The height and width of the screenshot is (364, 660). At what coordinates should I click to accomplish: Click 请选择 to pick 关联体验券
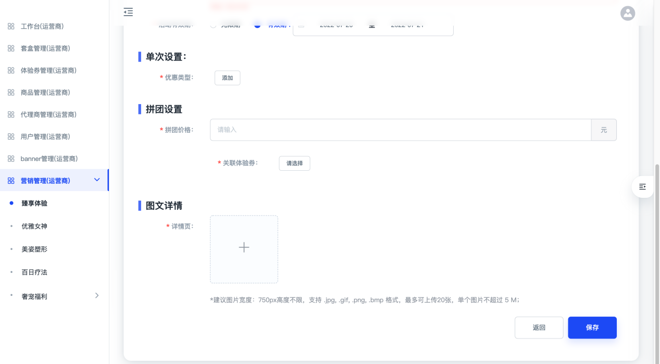click(294, 164)
